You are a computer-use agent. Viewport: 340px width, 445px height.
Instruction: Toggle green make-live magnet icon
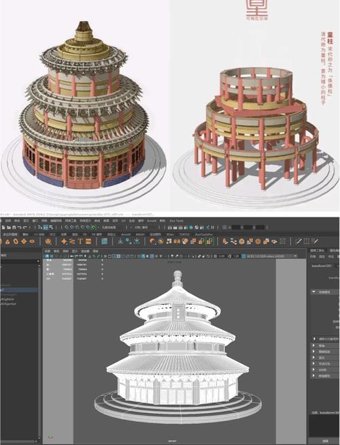click(94, 228)
